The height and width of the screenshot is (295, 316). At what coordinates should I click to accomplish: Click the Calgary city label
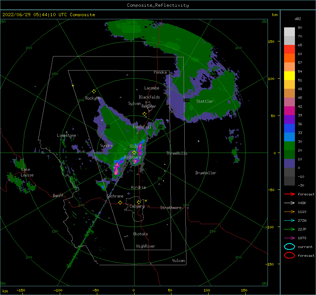click(137, 206)
